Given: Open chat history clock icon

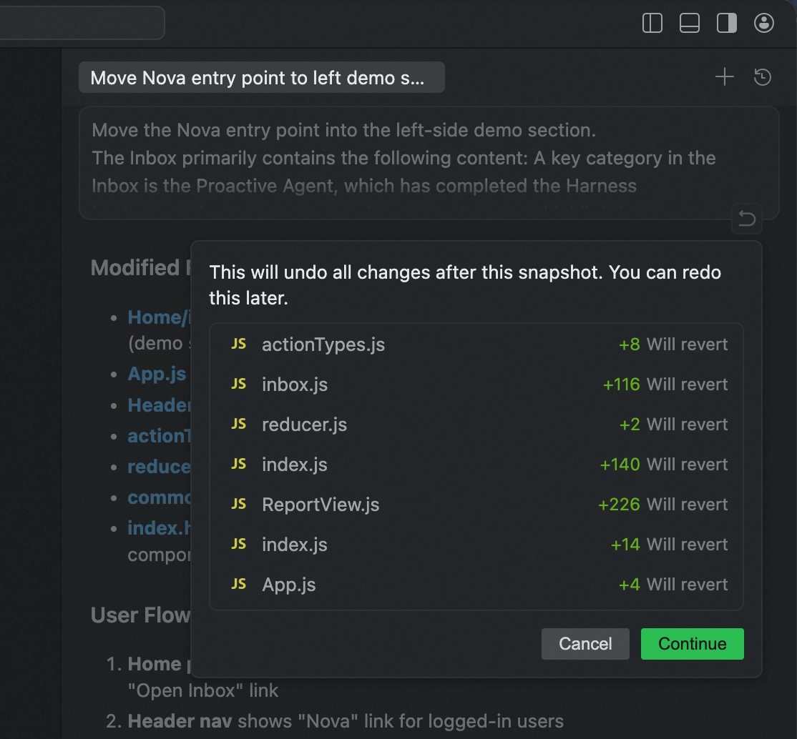Looking at the screenshot, I should click(x=763, y=77).
